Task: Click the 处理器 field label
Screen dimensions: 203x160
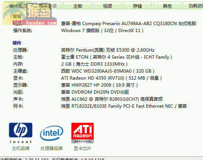Action: [x=20, y=50]
